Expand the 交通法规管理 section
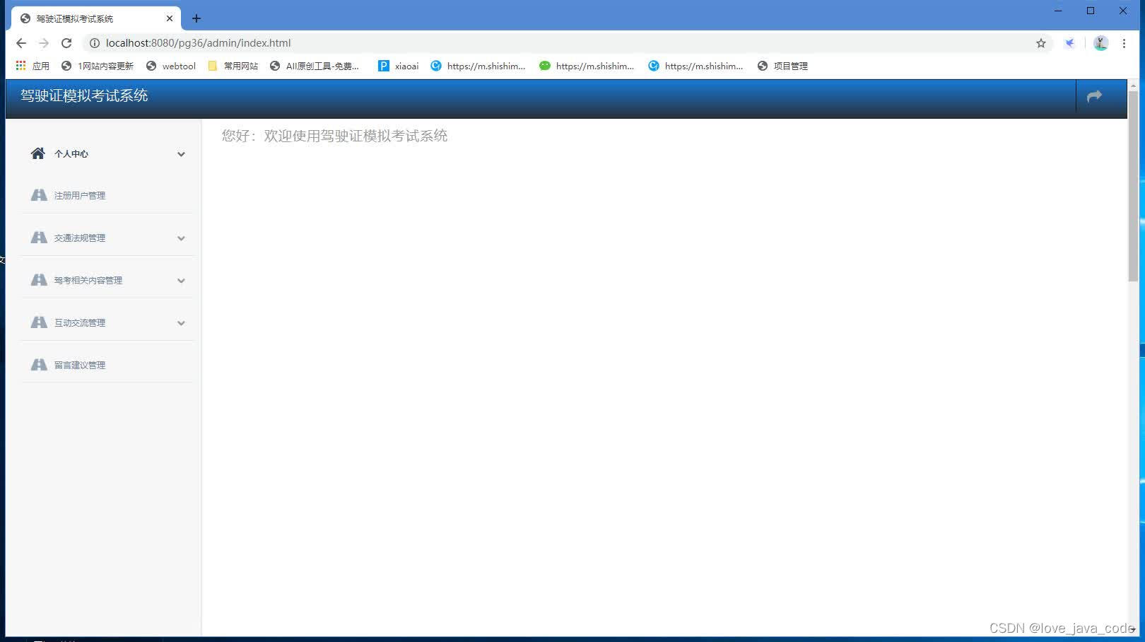The width and height of the screenshot is (1145, 642). 182,238
